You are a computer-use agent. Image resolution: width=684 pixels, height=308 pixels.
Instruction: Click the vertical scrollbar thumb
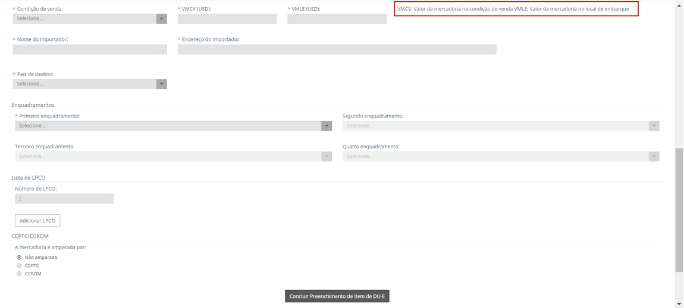[x=679, y=209]
